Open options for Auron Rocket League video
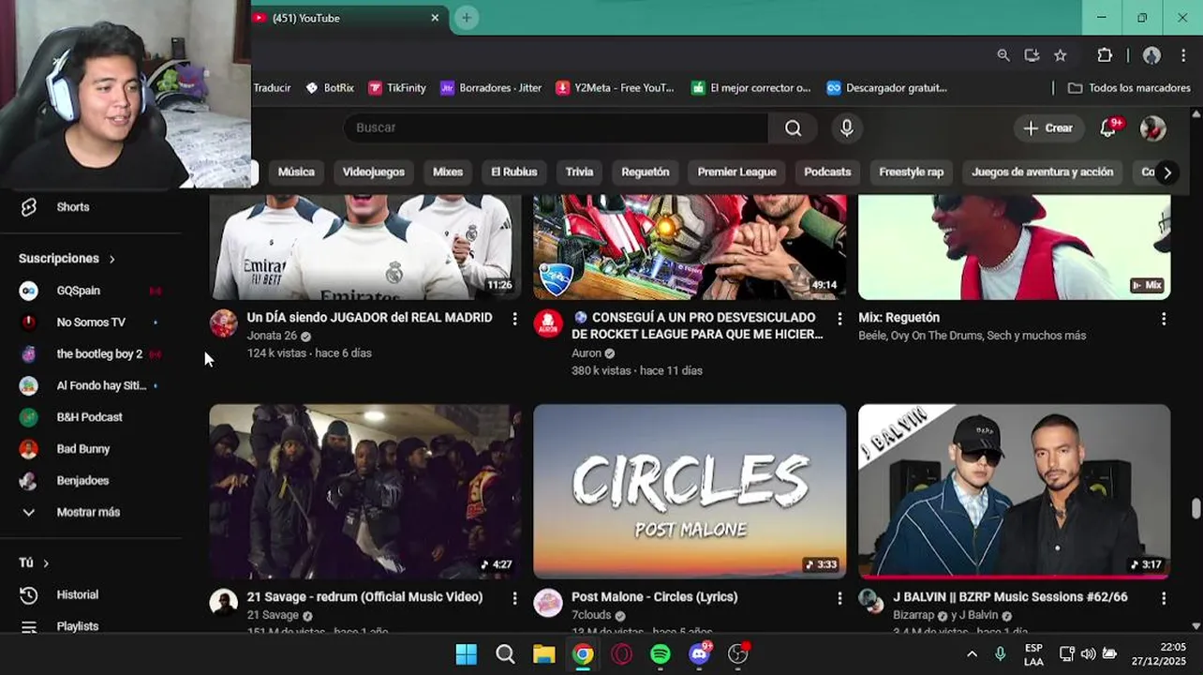The height and width of the screenshot is (675, 1203). pos(839,319)
